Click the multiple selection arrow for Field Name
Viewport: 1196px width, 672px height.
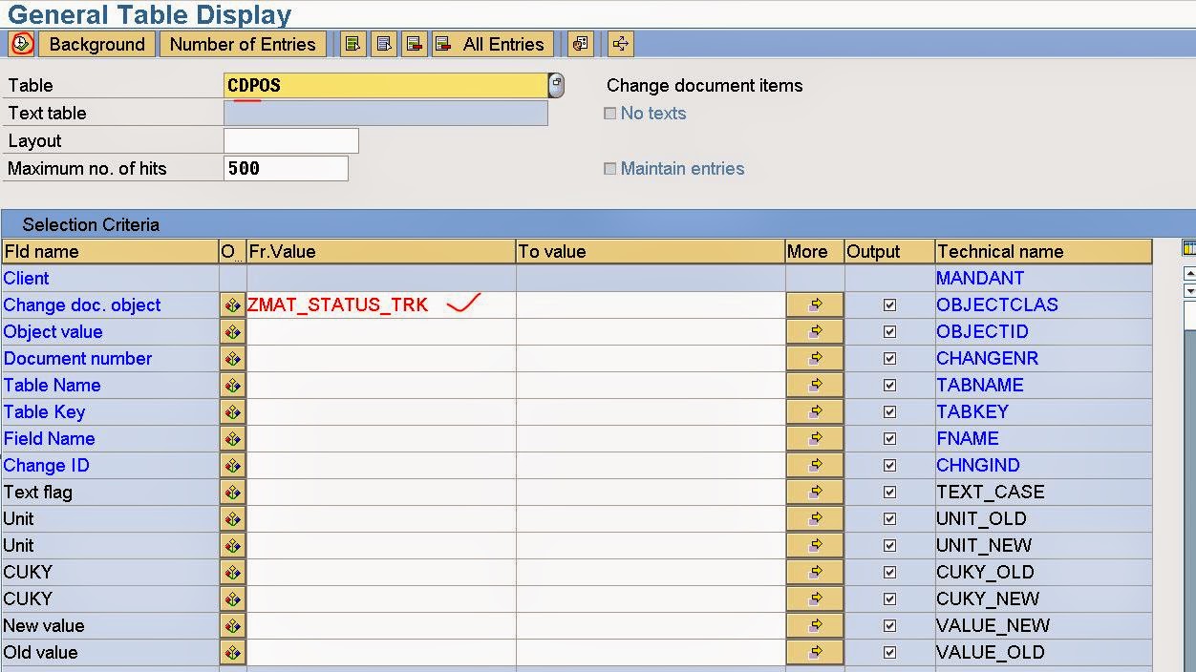(813, 438)
